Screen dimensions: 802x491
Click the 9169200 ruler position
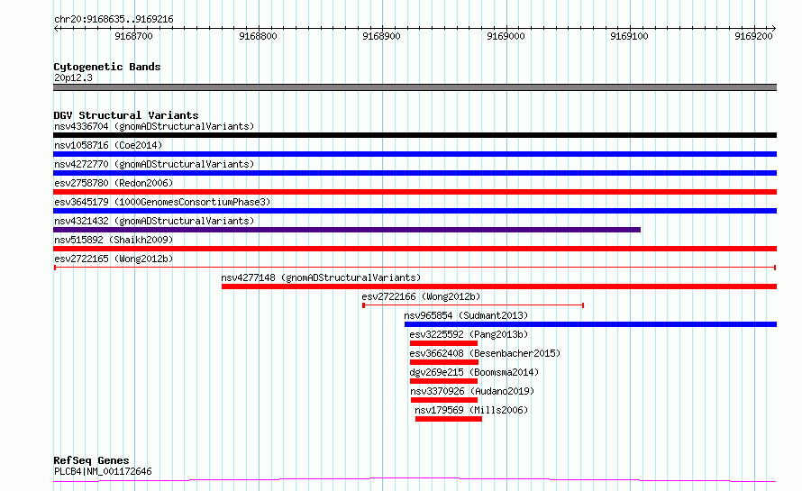(x=753, y=36)
